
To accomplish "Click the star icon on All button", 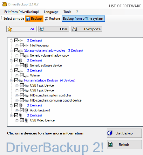I will point(10,29).
